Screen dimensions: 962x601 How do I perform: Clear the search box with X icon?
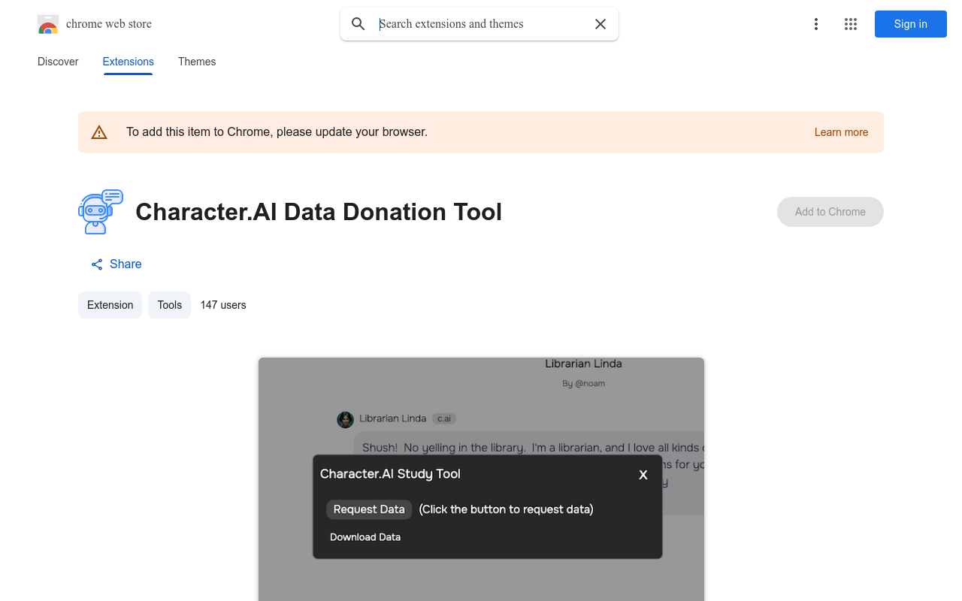pyautogui.click(x=600, y=24)
